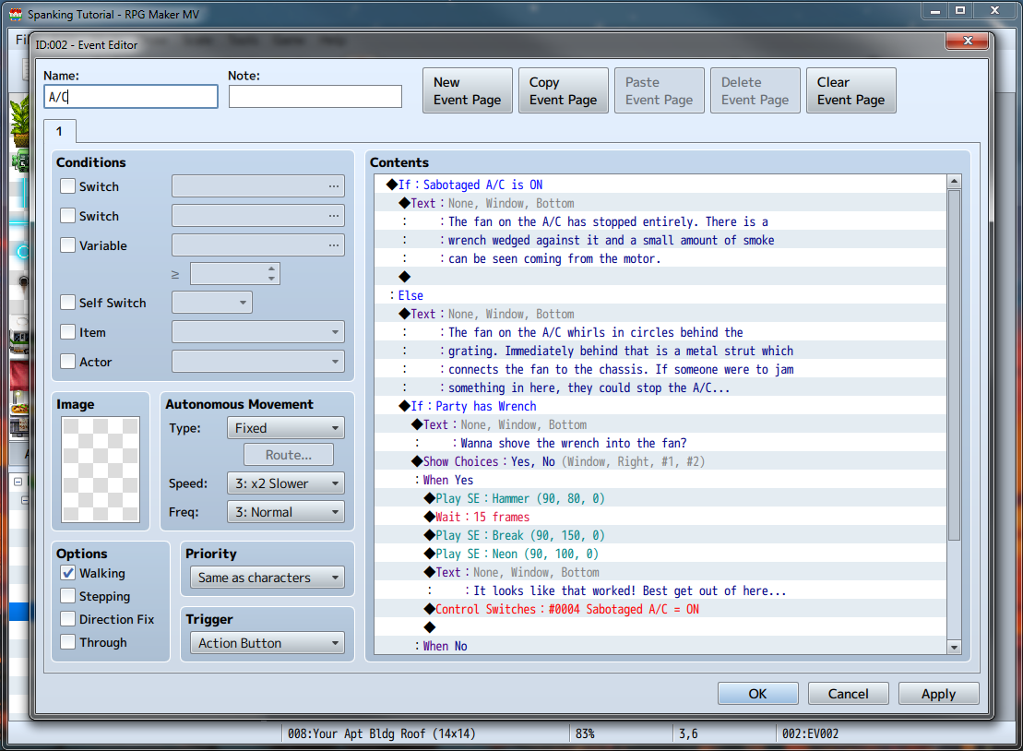Check the Through option

[67, 642]
